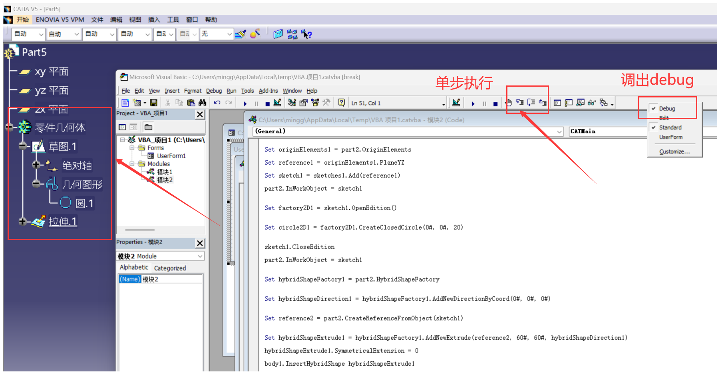Open the 无 dropdown in CATIA toolbar

coord(229,34)
